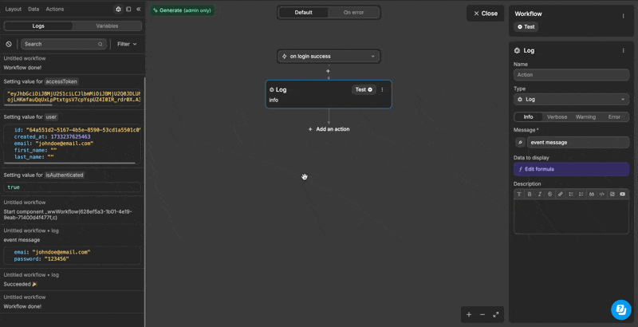Click the accessToken variable tag
The height and width of the screenshot is (327, 638).
(61, 81)
